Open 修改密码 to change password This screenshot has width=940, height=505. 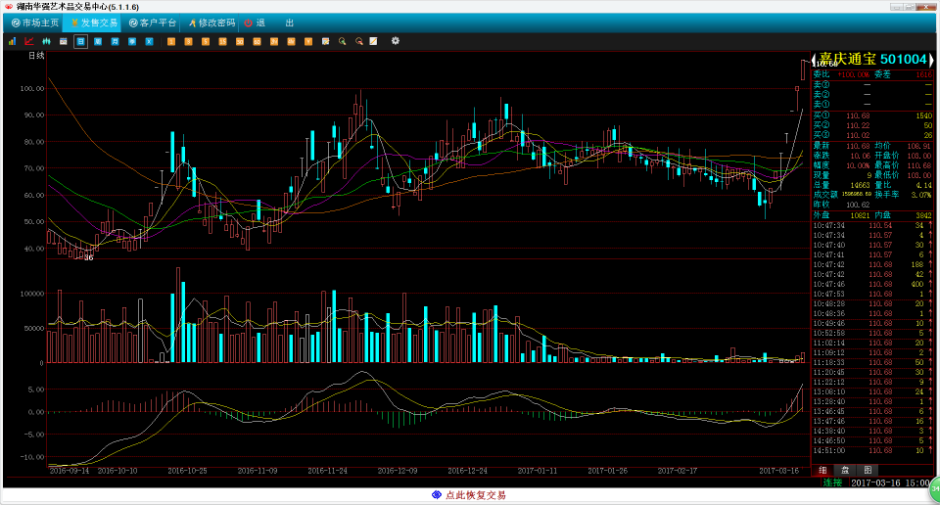[211, 23]
